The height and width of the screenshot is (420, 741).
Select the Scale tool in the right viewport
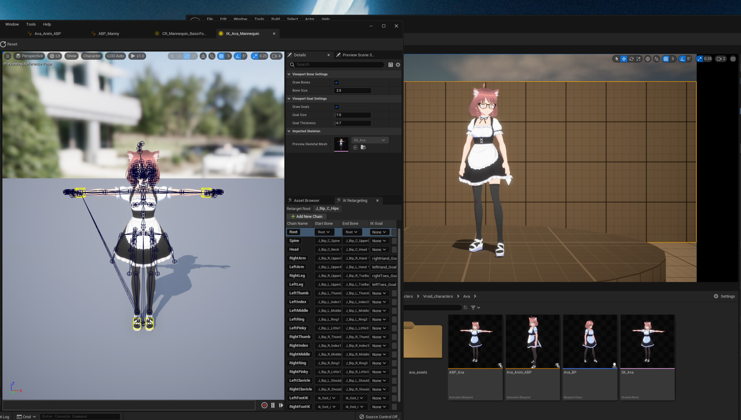(x=638, y=59)
